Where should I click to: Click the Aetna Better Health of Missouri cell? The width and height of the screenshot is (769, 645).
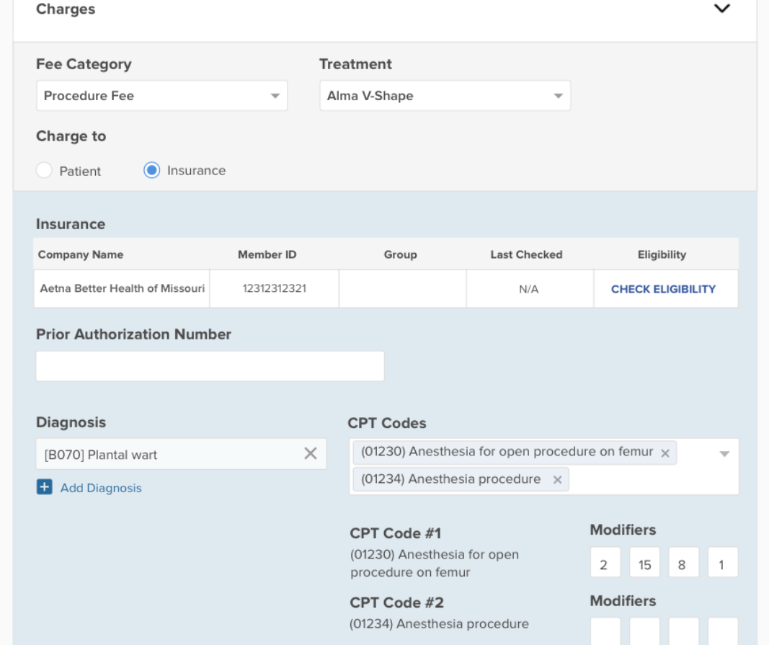click(122, 288)
